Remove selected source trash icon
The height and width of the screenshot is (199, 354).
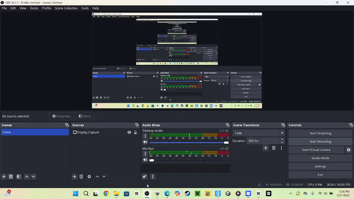point(81,177)
